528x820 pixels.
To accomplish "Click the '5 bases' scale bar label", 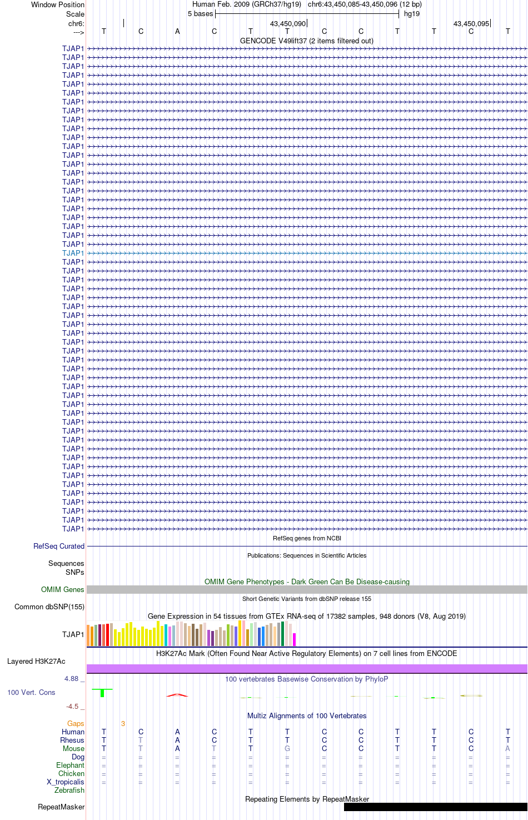I will click(x=200, y=14).
